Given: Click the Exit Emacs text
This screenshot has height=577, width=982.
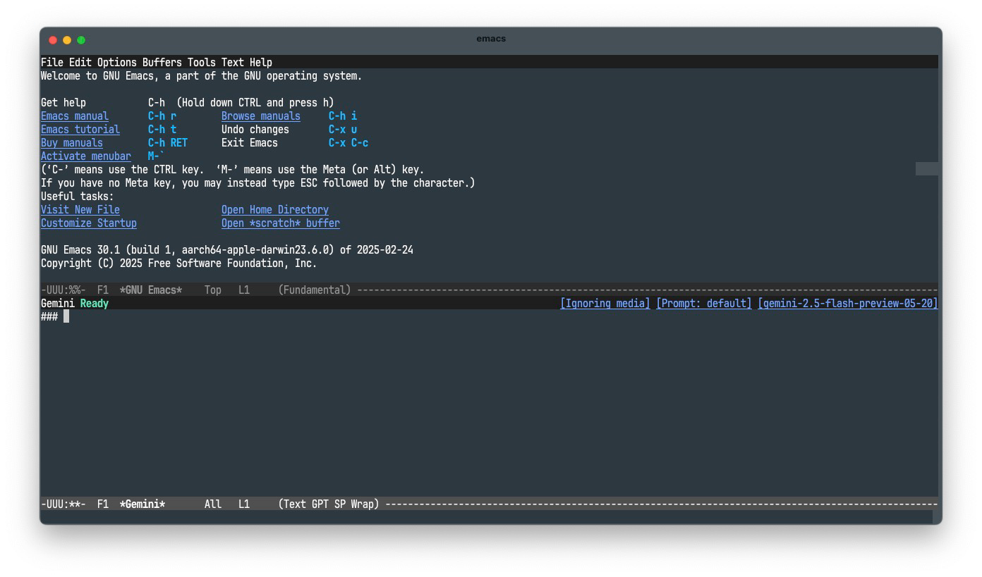Looking at the screenshot, I should click(250, 143).
